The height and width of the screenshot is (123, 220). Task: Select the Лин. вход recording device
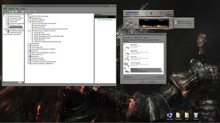pos(143,58)
